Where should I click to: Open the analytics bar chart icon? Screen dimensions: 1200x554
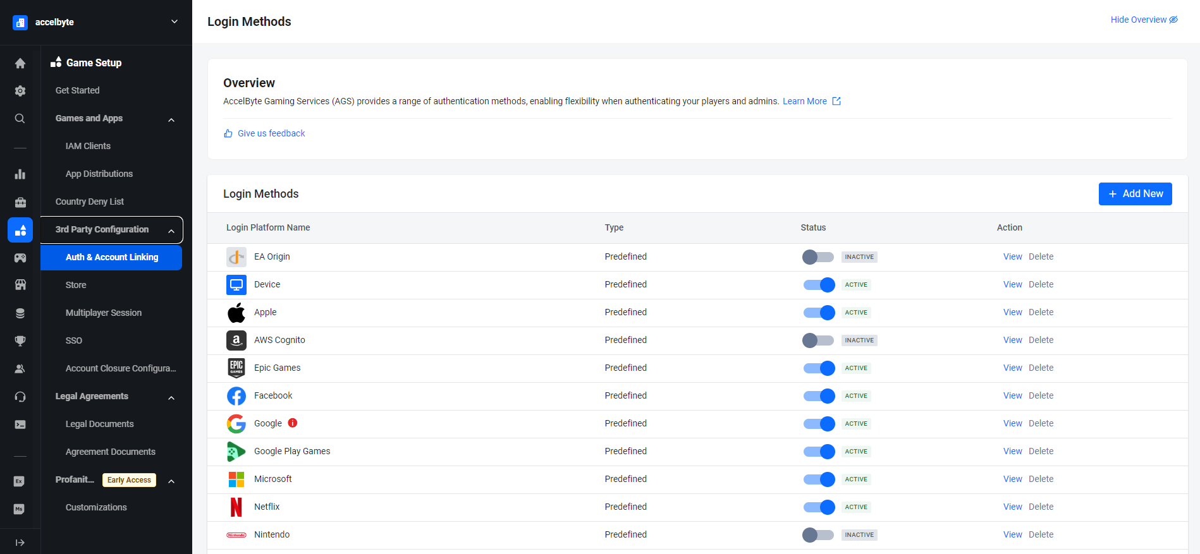pos(20,174)
